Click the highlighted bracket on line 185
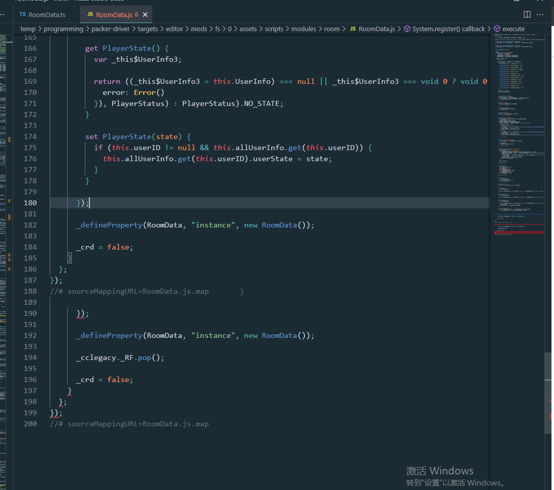554x490 pixels. click(70, 258)
